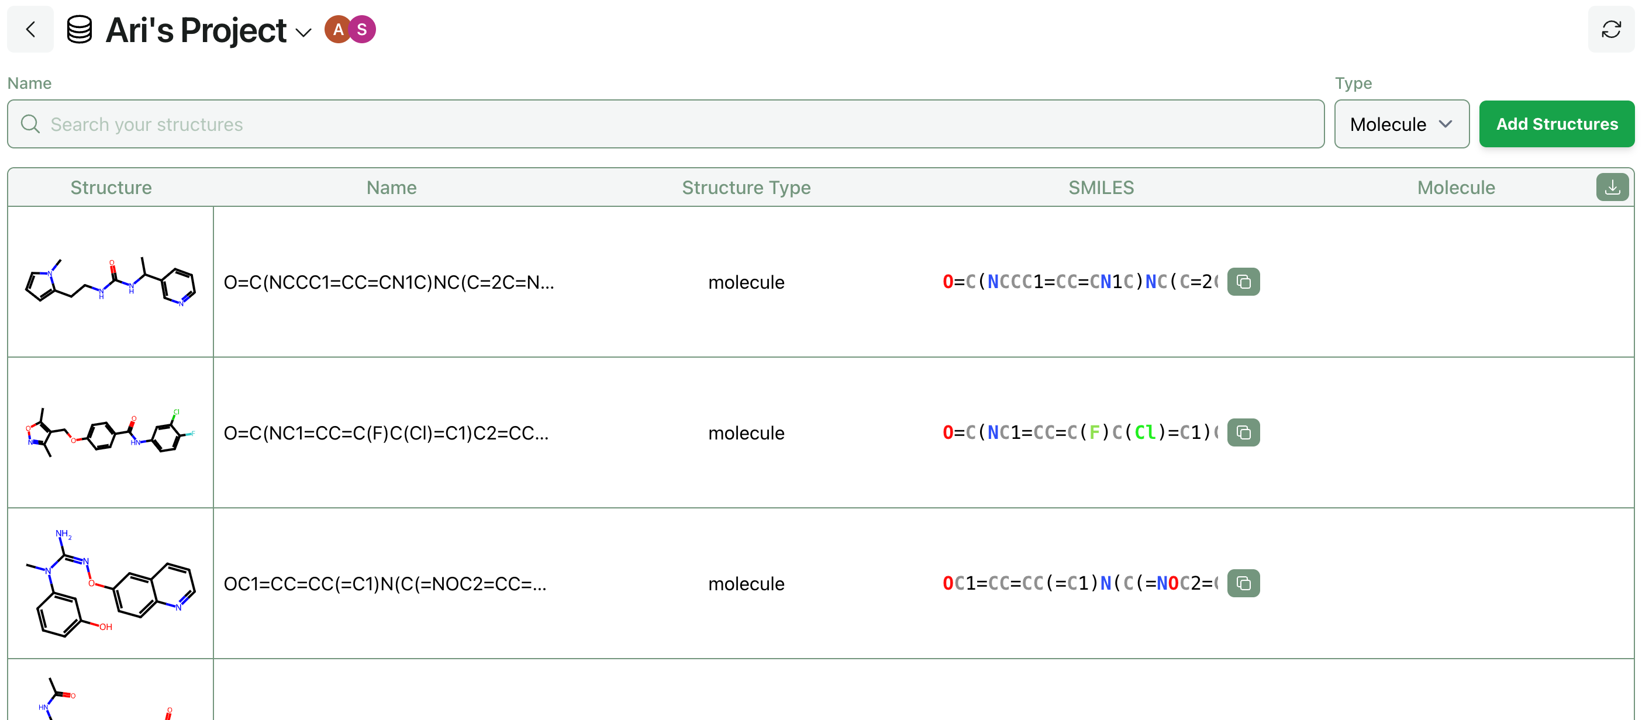Image resolution: width=1642 pixels, height=720 pixels.
Task: Open the Molecule type dropdown
Action: pyautogui.click(x=1401, y=124)
